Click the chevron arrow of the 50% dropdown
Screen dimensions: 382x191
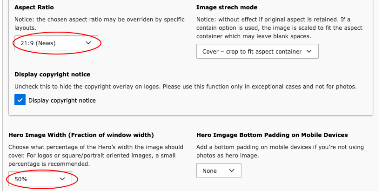pos(63,179)
